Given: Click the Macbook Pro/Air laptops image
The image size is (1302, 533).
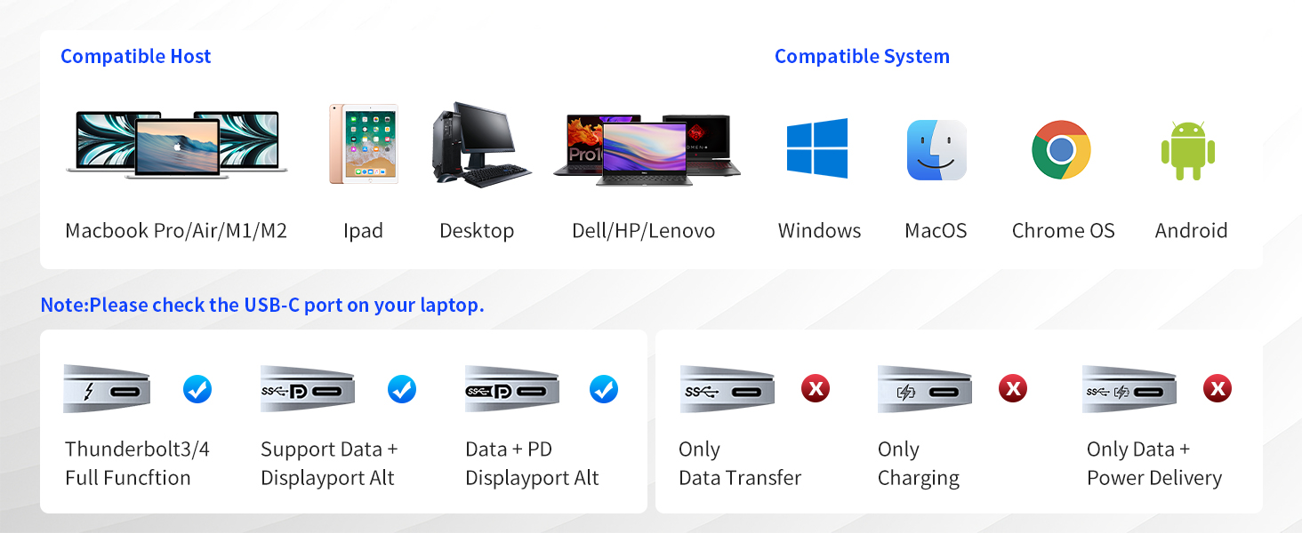Looking at the screenshot, I should point(177,146).
